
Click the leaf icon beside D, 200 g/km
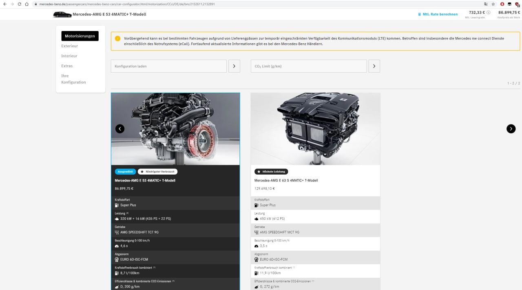click(117, 287)
